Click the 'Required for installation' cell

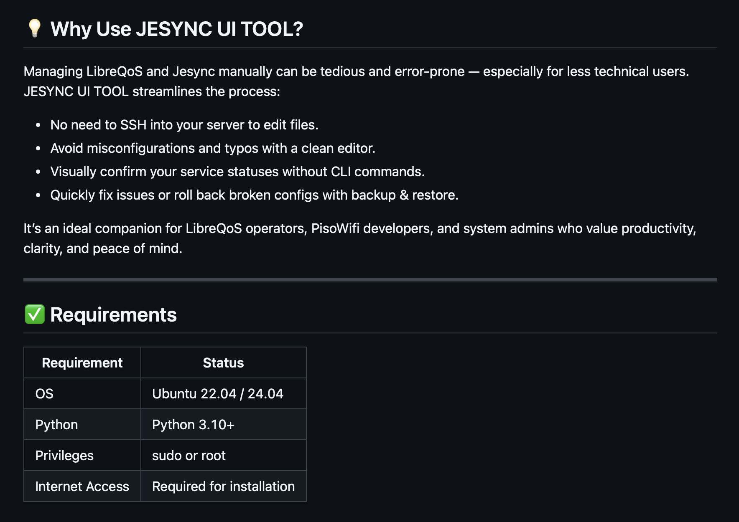[224, 486]
